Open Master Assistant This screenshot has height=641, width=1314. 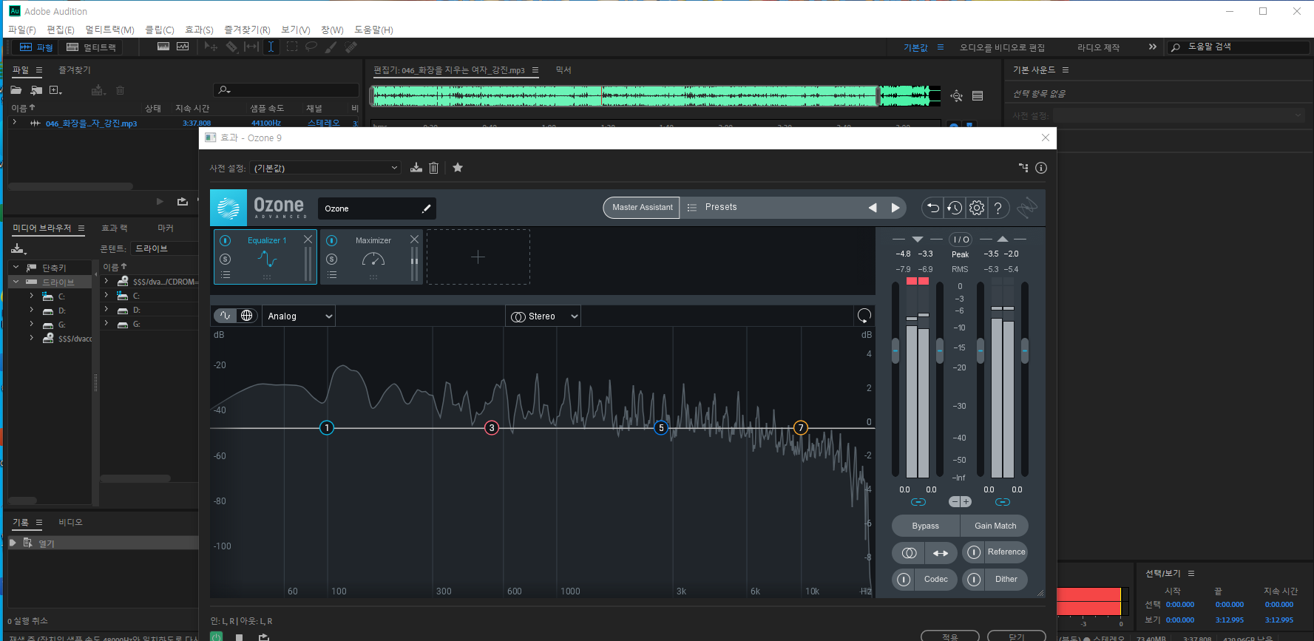tap(643, 207)
